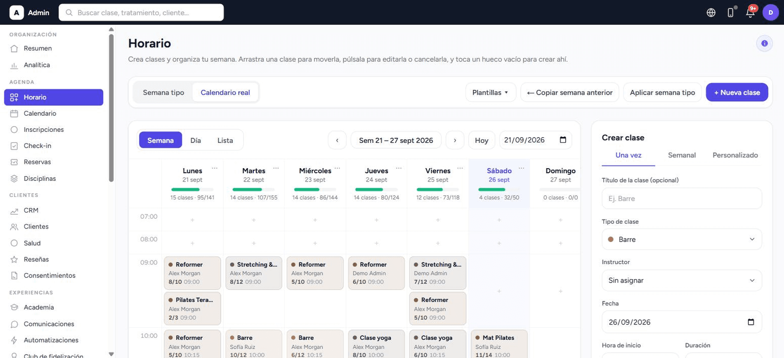Image resolution: width=784 pixels, height=358 pixels.
Task: Click the sidebar scrollbar down arrow
Action: coord(111,354)
